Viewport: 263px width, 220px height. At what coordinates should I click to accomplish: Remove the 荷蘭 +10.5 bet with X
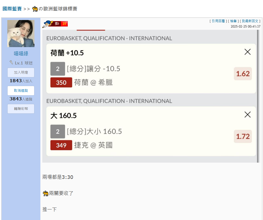click(x=247, y=52)
